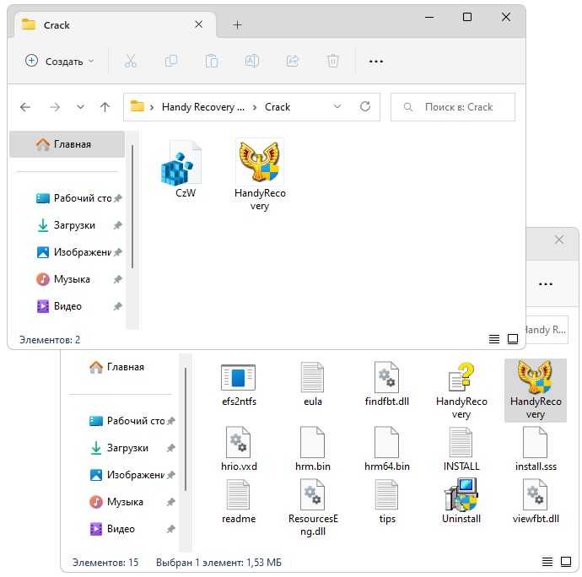Click highlighted HandyRecovery executable in back window
This screenshot has height=577, width=582.
pyautogui.click(x=536, y=391)
